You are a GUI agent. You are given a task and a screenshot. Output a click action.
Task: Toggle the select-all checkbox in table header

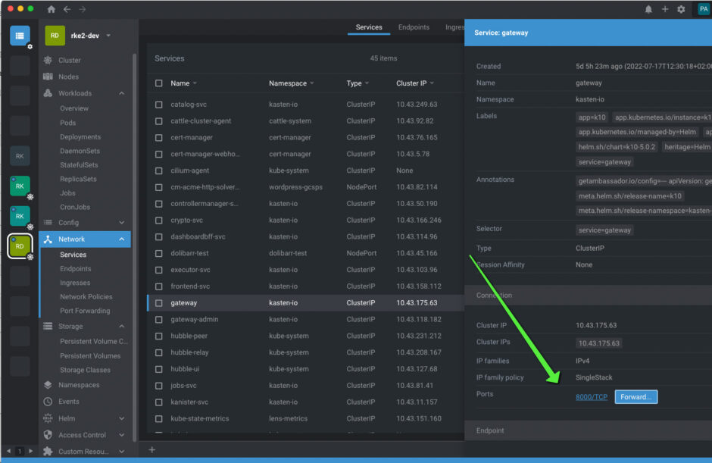(x=158, y=83)
